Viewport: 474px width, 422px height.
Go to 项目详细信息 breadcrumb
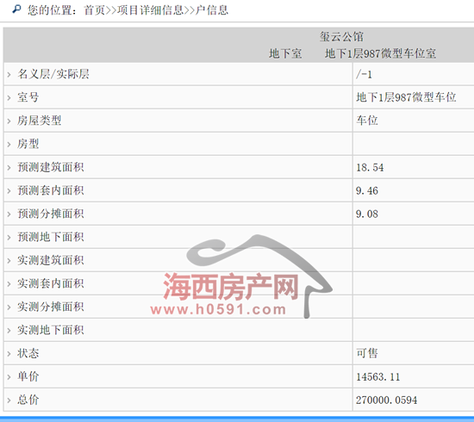[150, 10]
